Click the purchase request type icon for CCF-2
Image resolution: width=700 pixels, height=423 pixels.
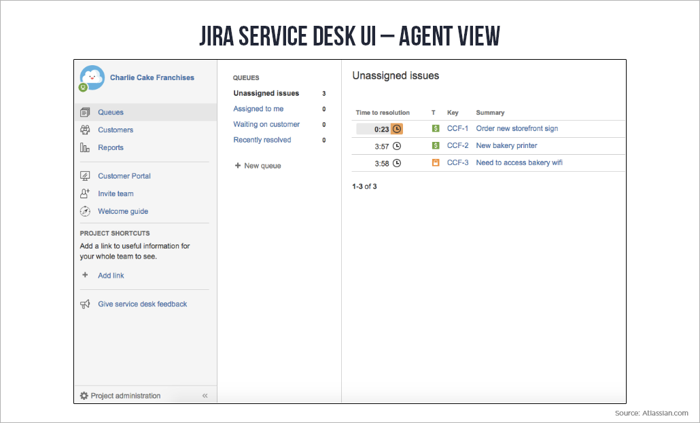tap(436, 145)
